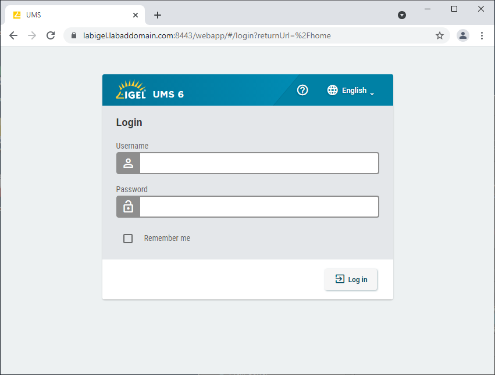The height and width of the screenshot is (375, 495).
Task: View site info via the lock icon
Action: coord(74,35)
